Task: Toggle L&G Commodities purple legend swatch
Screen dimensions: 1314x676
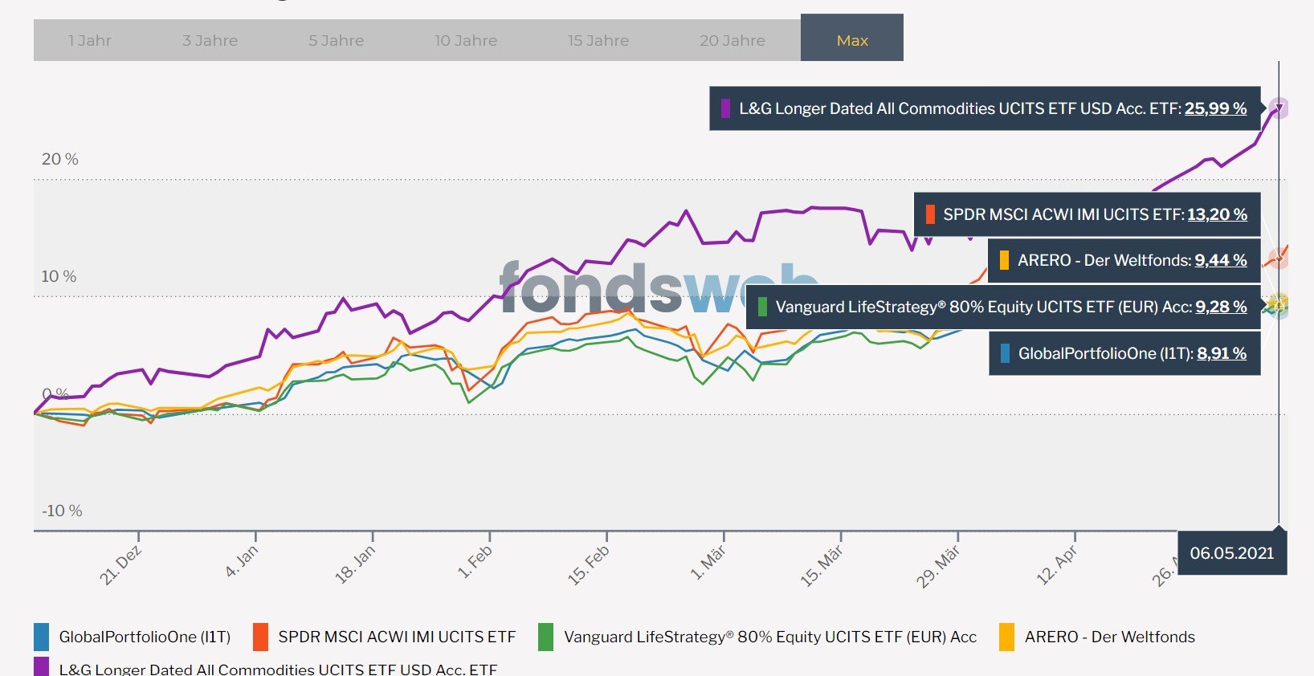Action: (42, 667)
